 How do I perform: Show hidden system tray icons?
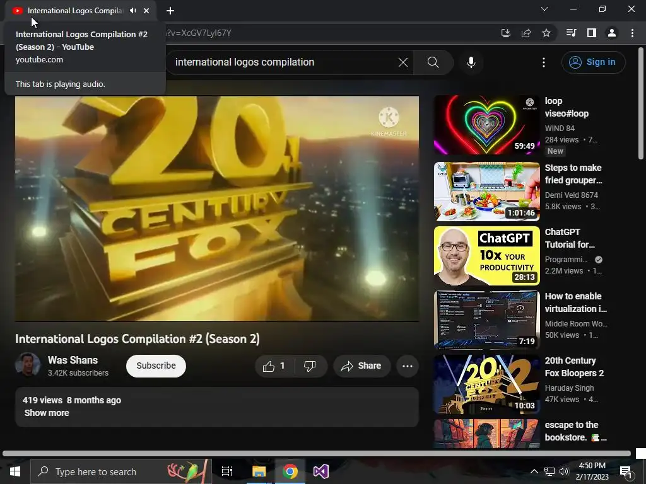(x=534, y=471)
